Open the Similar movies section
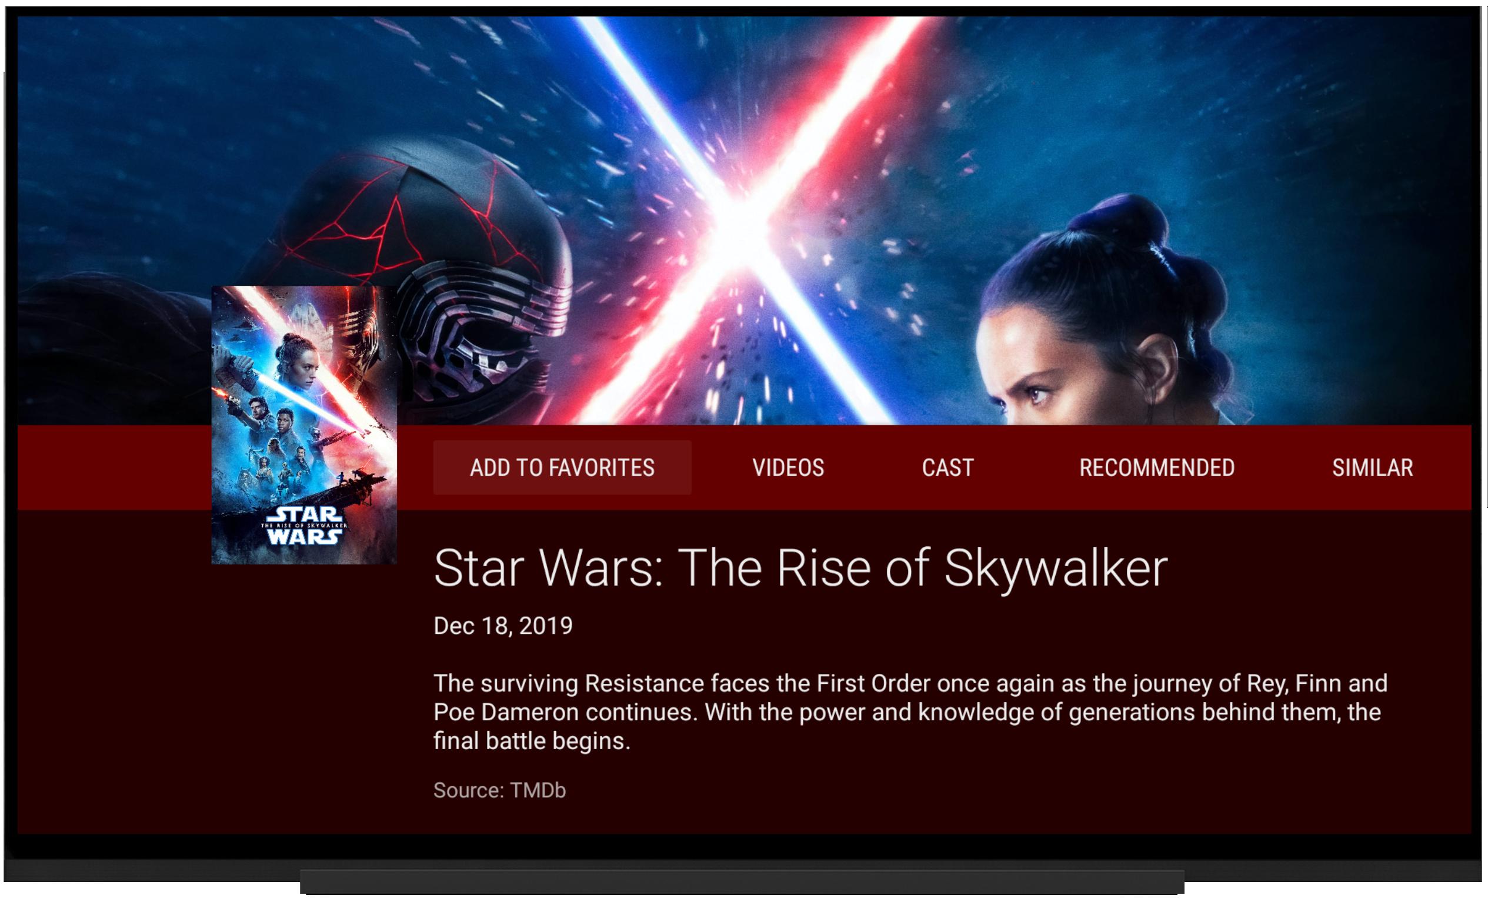The height and width of the screenshot is (902, 1488). pyautogui.click(x=1373, y=467)
